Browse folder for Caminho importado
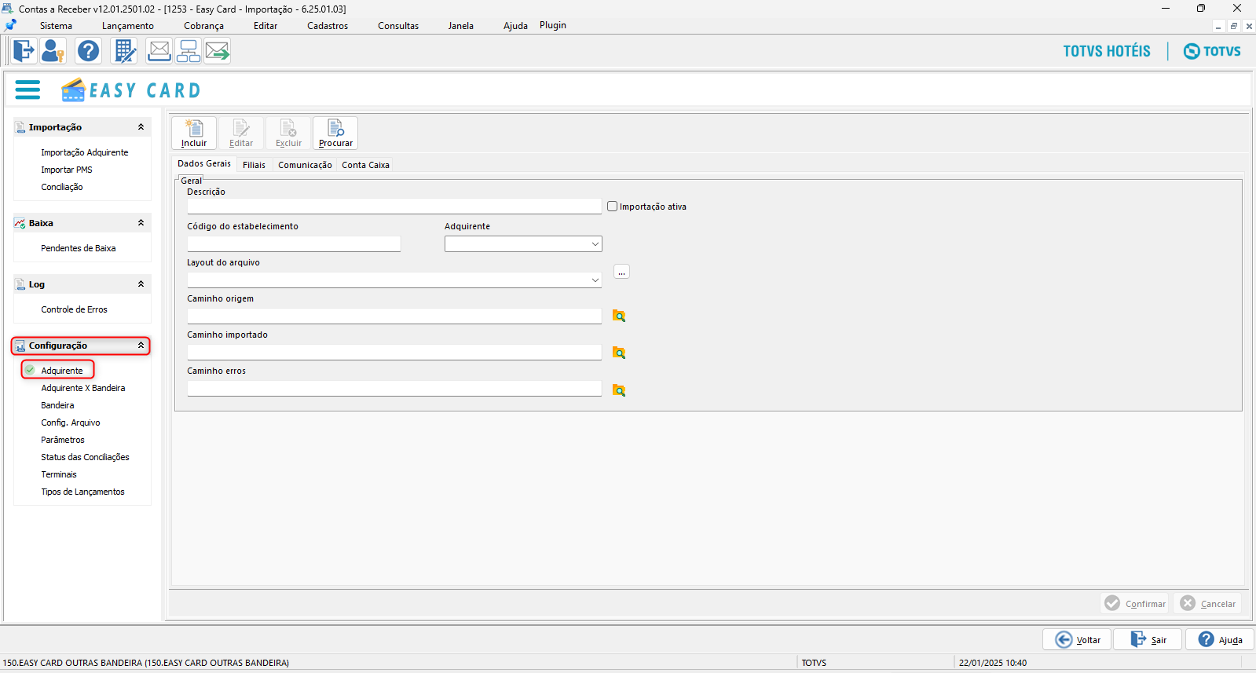The width and height of the screenshot is (1256, 673). point(619,353)
